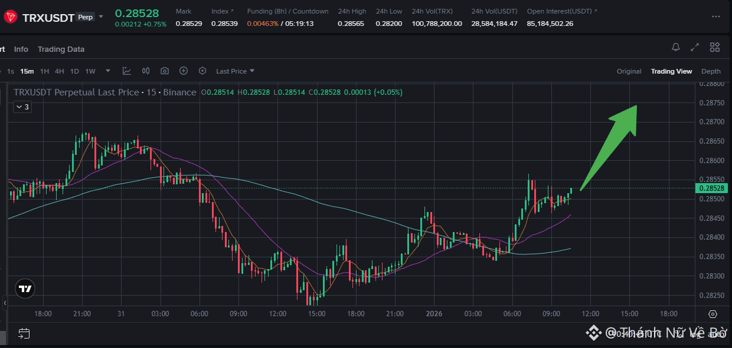Expand chart to fullscreen with arrows icon

[x=695, y=47]
